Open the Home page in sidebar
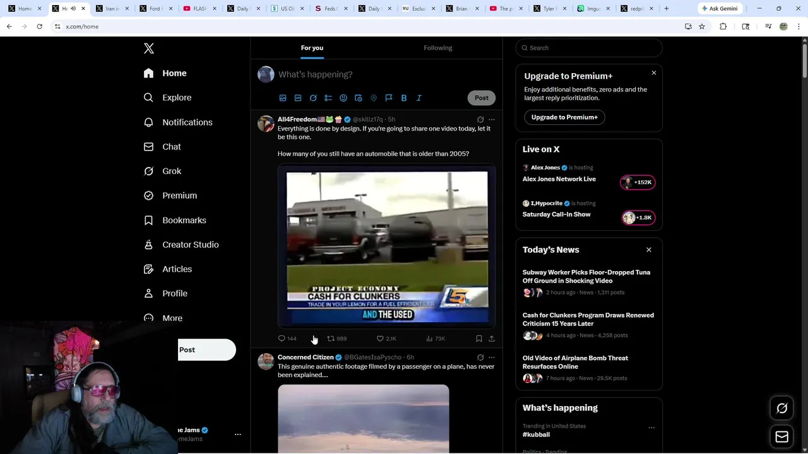This screenshot has height=454, width=808. [x=165, y=73]
